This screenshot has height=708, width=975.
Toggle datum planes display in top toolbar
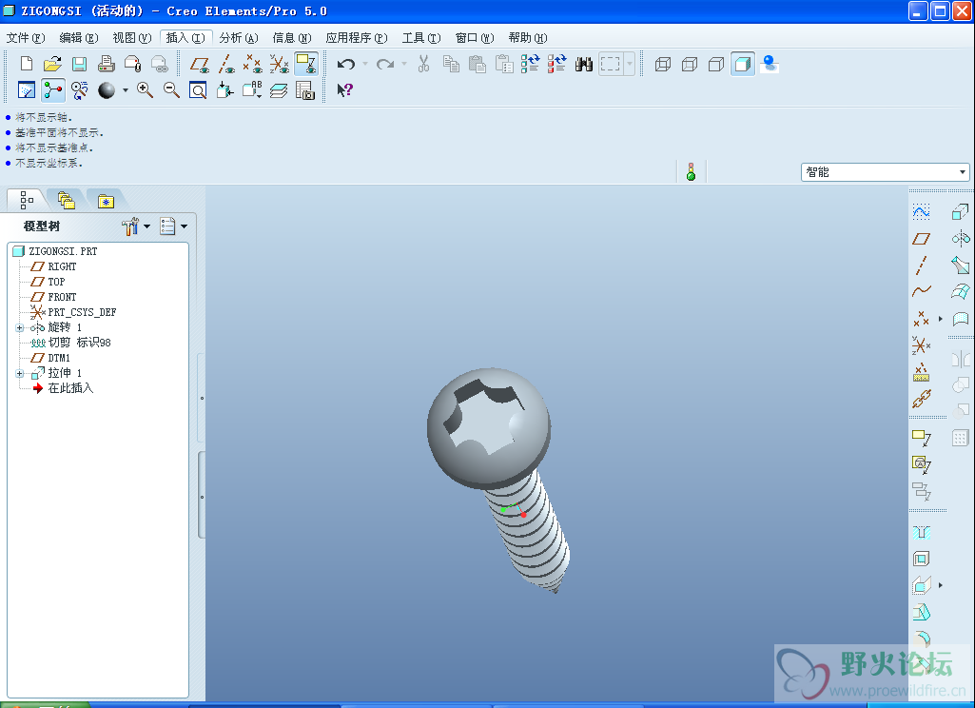tap(200, 64)
